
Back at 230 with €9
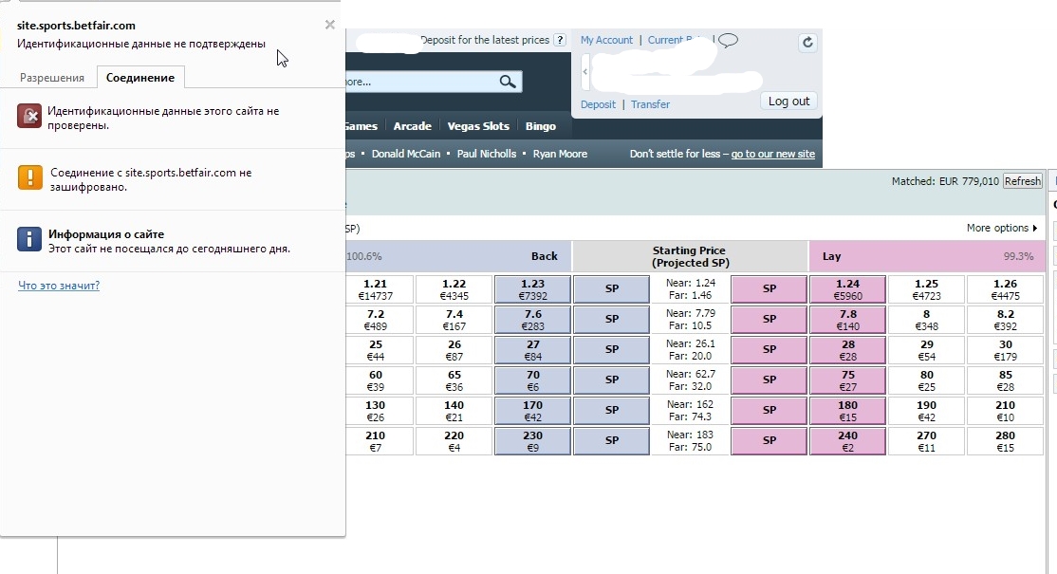point(532,440)
